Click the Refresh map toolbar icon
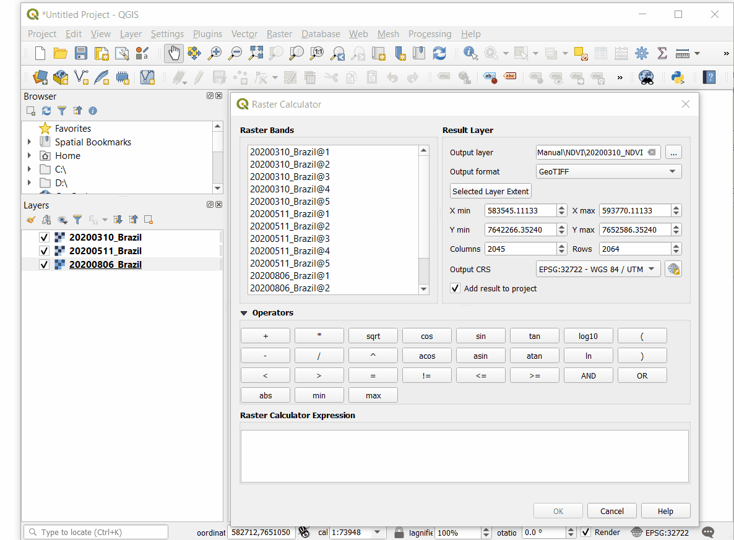 [439, 53]
